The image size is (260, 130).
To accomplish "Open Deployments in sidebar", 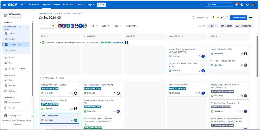I will pos(16,102).
